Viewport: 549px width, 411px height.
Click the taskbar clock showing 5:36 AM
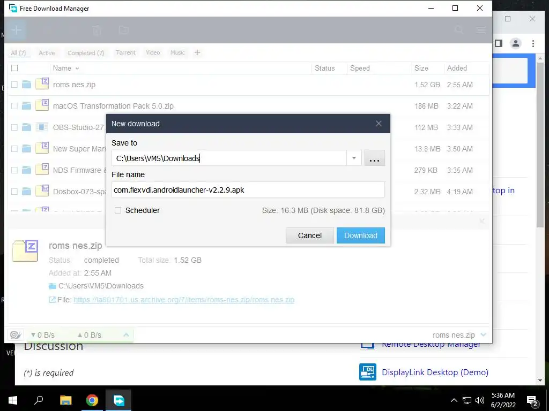(x=503, y=400)
